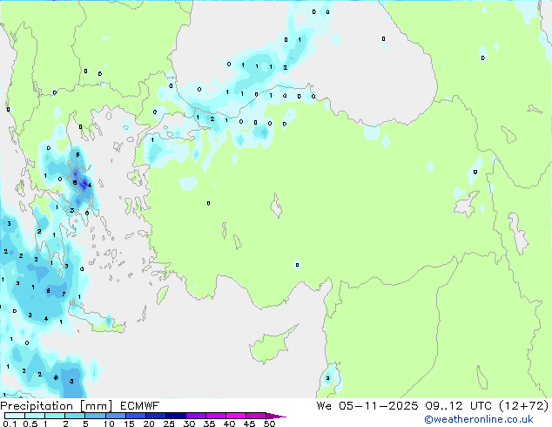Click the 40–45 mm bright magenta swatch
The height and width of the screenshot is (427, 552).
tap(236, 416)
